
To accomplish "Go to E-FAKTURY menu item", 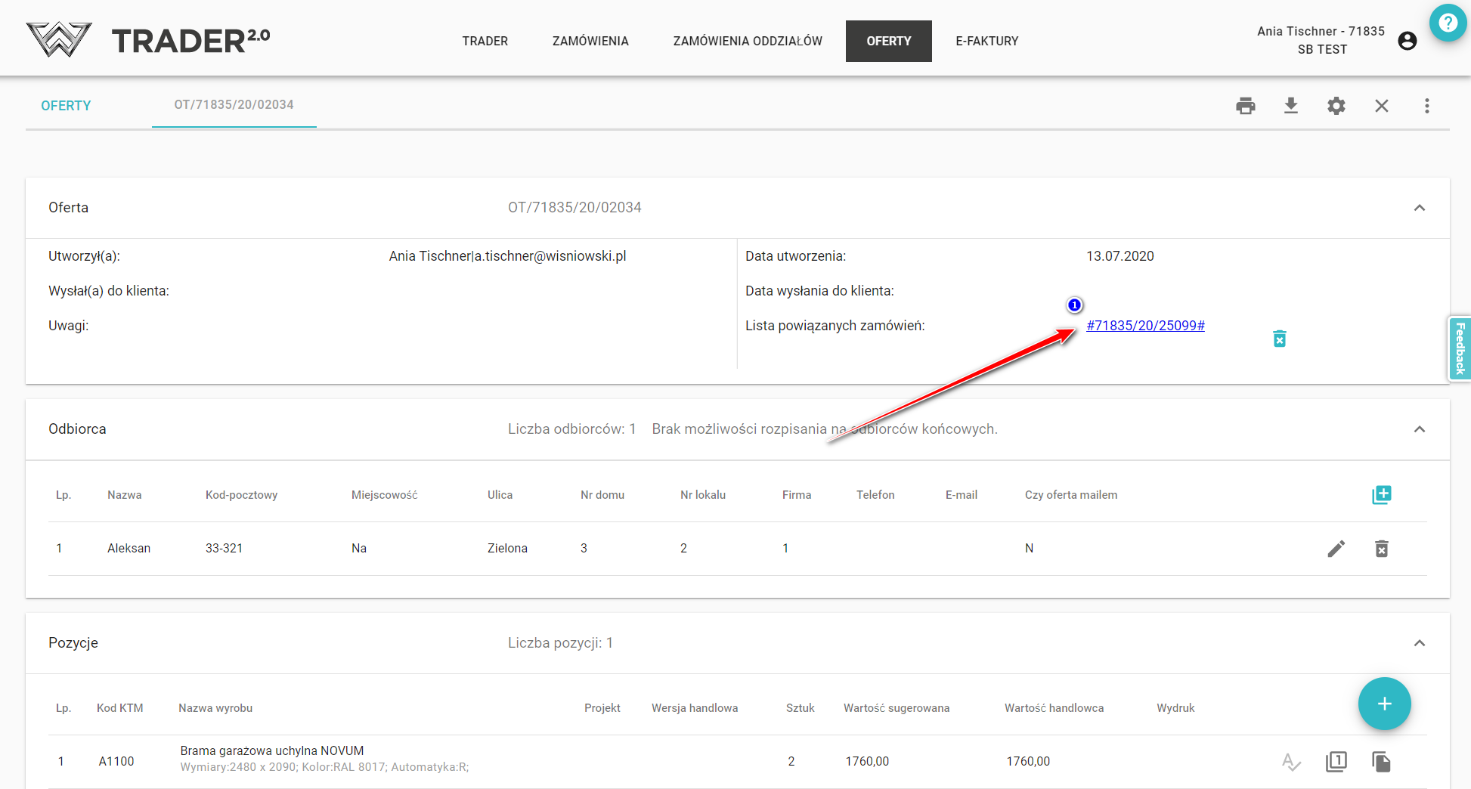I will coord(986,41).
